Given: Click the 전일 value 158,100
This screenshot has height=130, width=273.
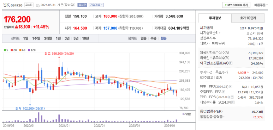Looking at the screenshot, I should [x=80, y=16].
